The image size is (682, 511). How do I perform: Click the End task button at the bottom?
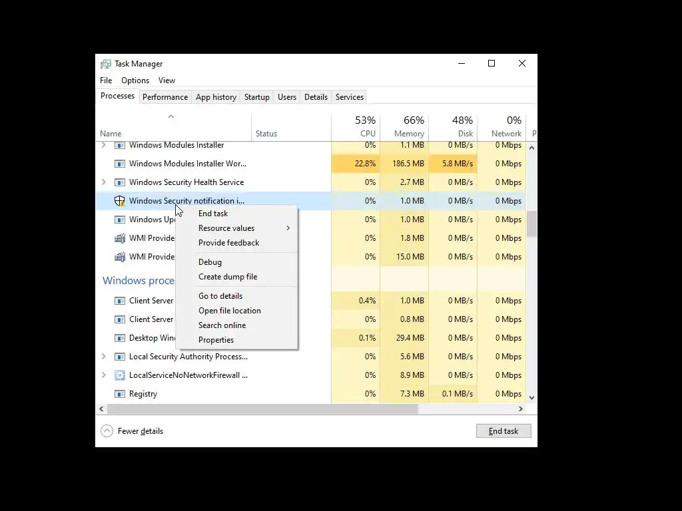coord(504,431)
